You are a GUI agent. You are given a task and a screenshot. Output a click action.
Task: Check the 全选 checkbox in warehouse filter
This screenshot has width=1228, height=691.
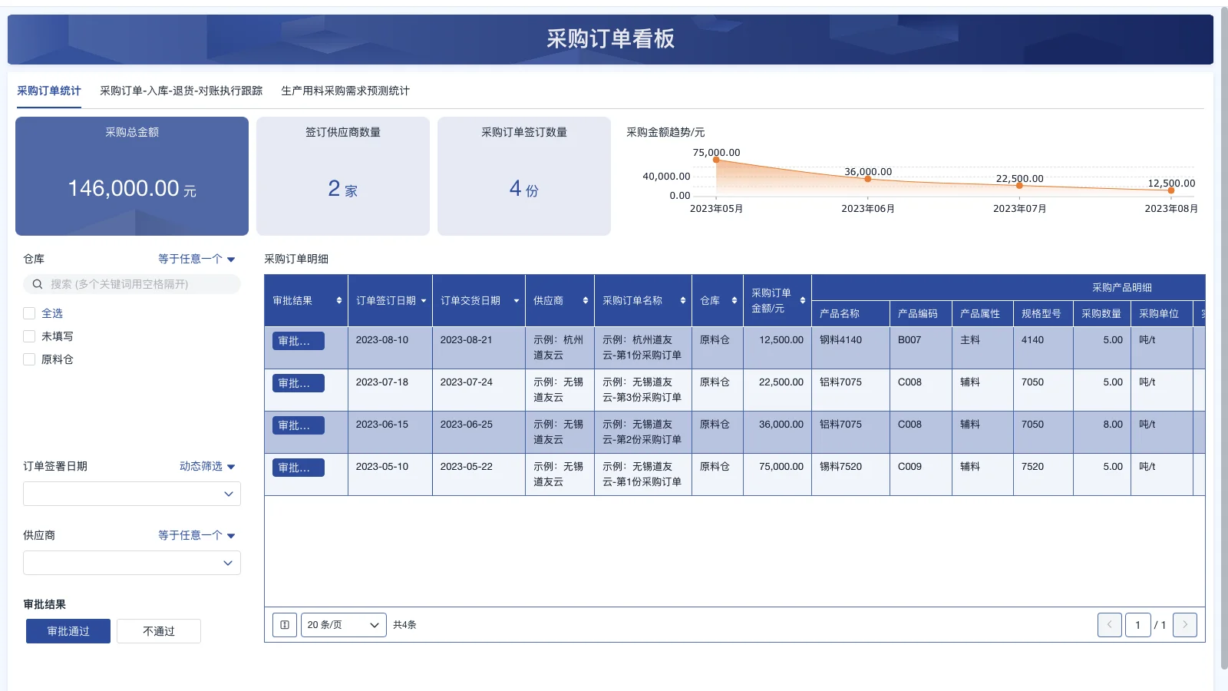point(28,312)
